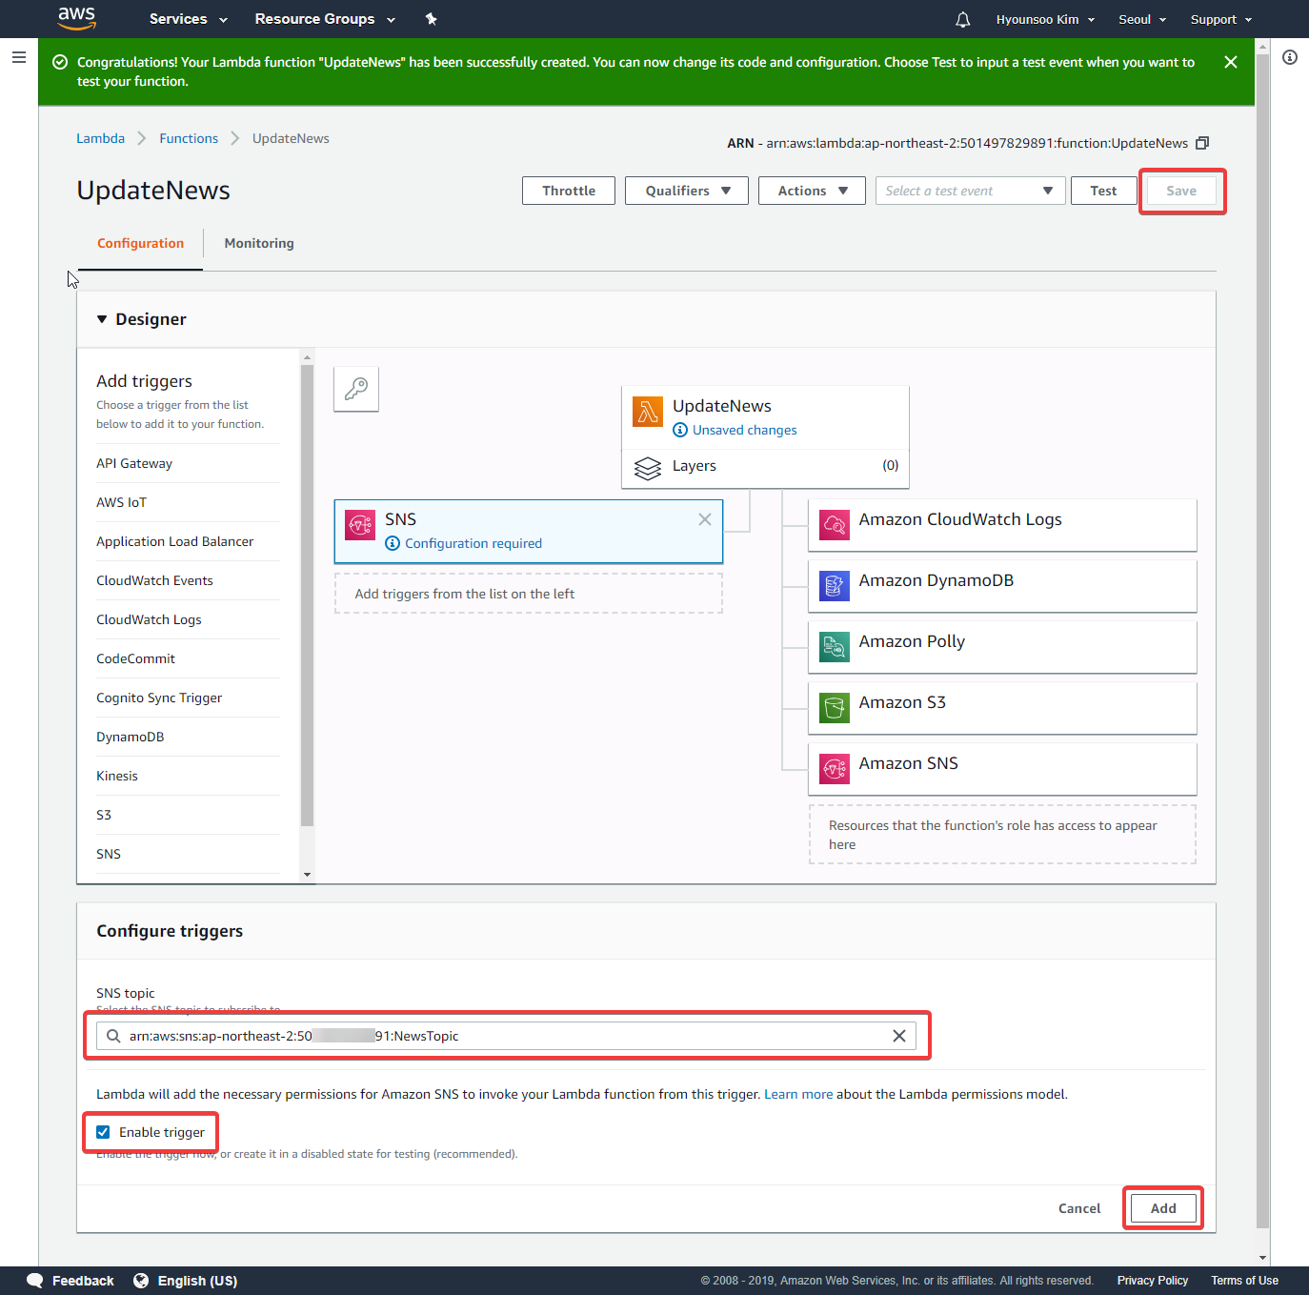This screenshot has height=1295, width=1309.
Task: Dismiss the green success banner
Action: (x=1231, y=62)
